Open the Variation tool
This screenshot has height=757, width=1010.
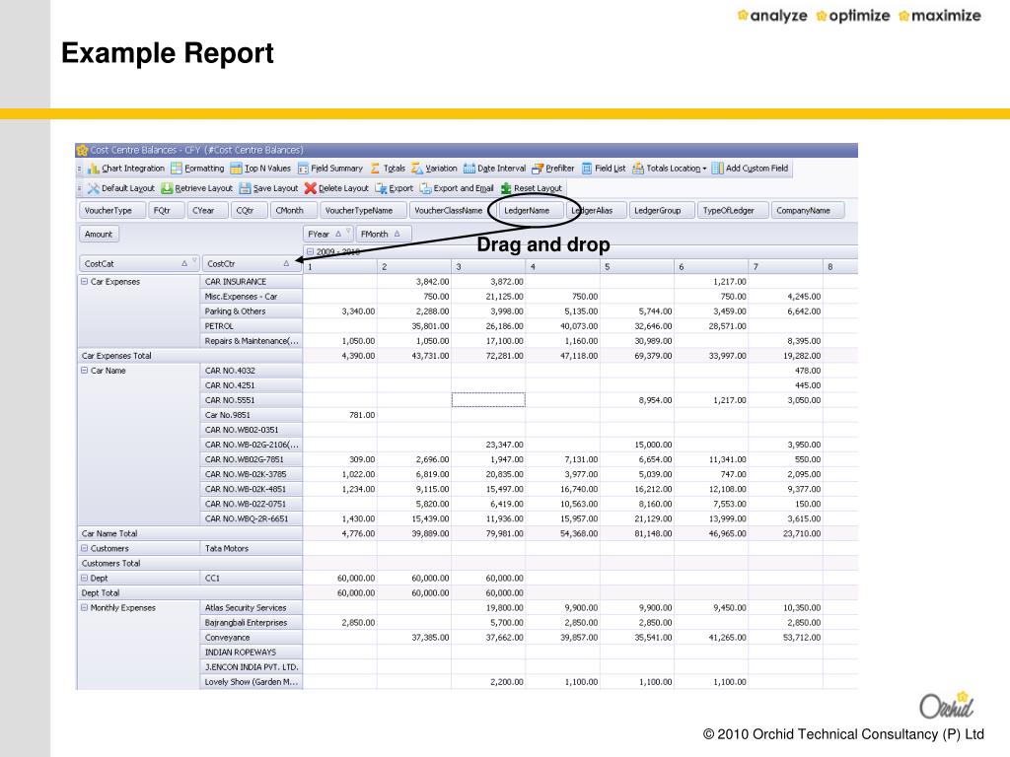pyautogui.click(x=434, y=169)
